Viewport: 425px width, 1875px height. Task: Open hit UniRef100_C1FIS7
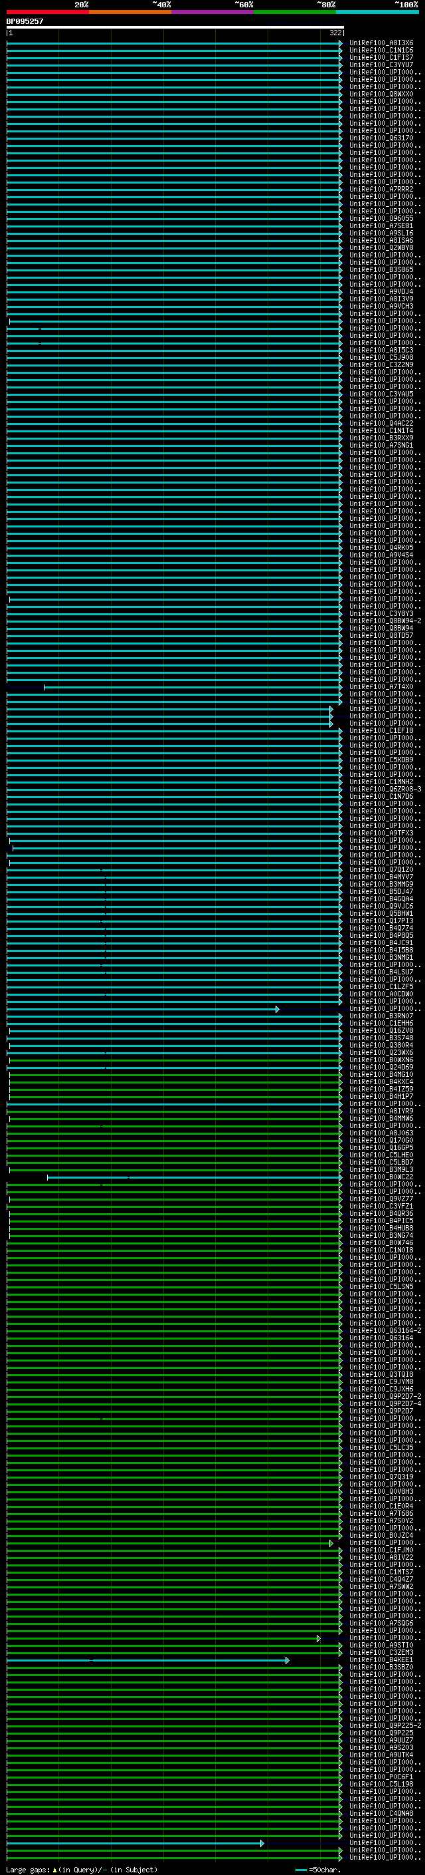381,57
